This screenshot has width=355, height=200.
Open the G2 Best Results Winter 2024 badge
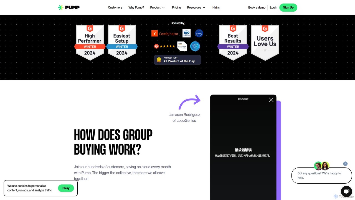coord(233,43)
